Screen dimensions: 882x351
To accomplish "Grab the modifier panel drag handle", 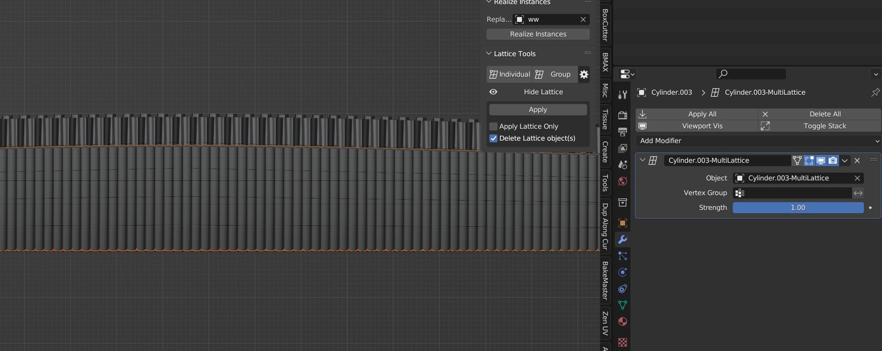I will 873,160.
